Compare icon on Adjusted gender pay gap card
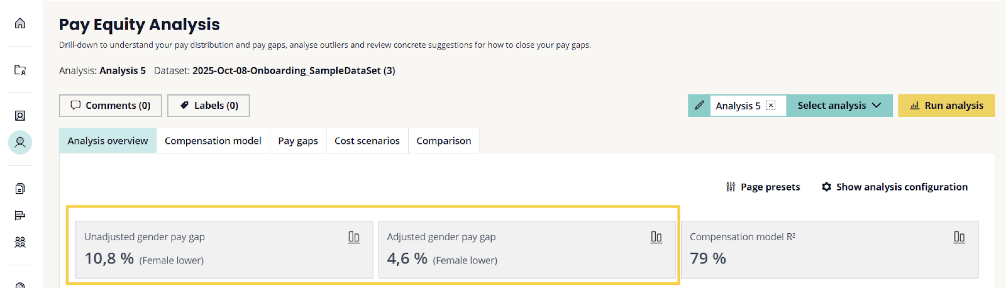1006x288 pixels. (x=656, y=237)
